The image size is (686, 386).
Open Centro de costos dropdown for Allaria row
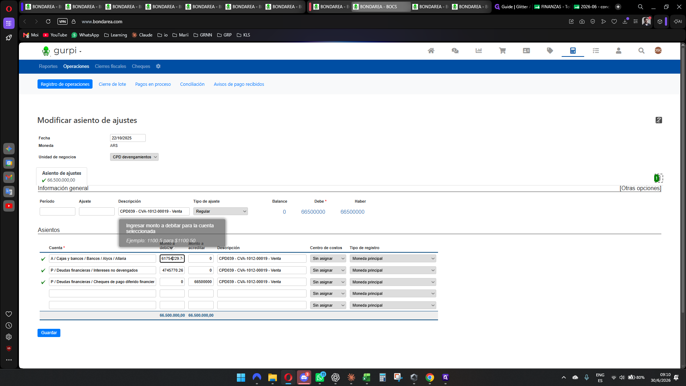coord(328,258)
